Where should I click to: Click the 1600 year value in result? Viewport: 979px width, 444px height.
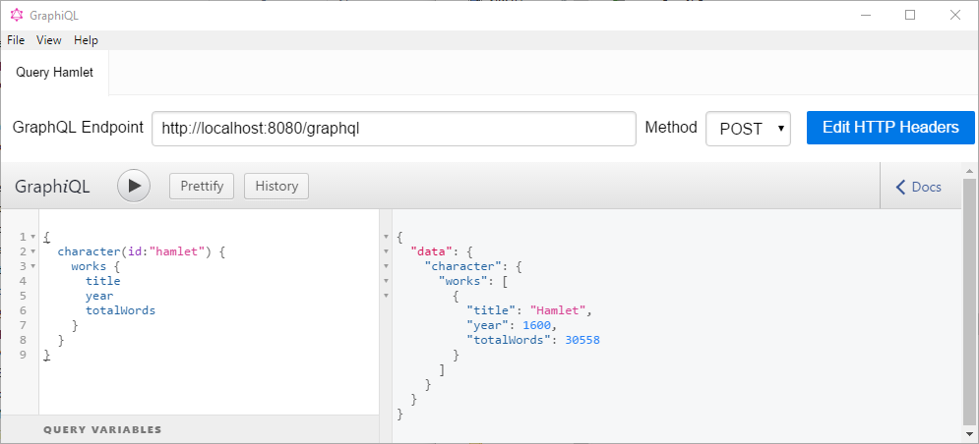click(x=537, y=325)
